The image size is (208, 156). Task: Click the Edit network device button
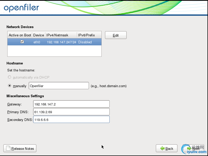pyautogui.click(x=116, y=35)
